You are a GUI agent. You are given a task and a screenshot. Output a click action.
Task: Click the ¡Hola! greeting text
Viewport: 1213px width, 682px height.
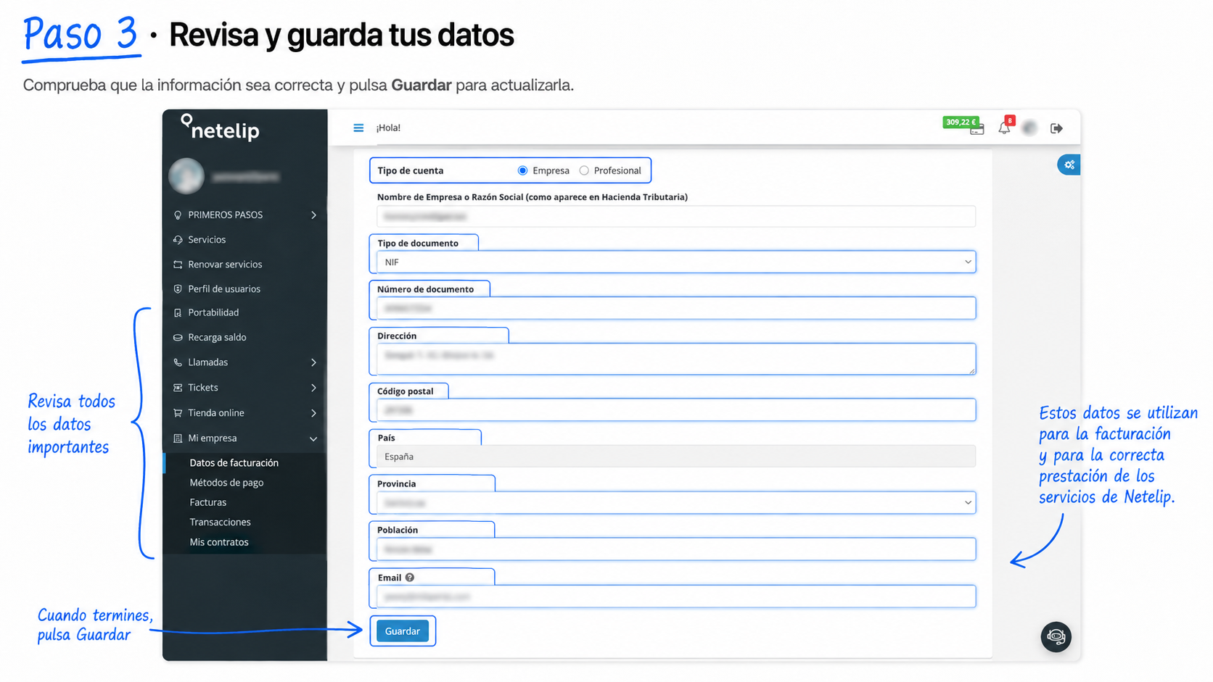tap(388, 128)
